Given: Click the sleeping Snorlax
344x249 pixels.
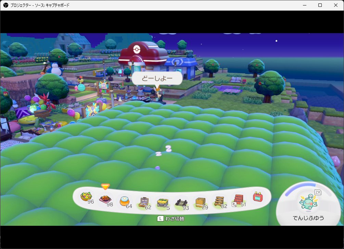Looking at the screenshot, I should pos(55,68).
